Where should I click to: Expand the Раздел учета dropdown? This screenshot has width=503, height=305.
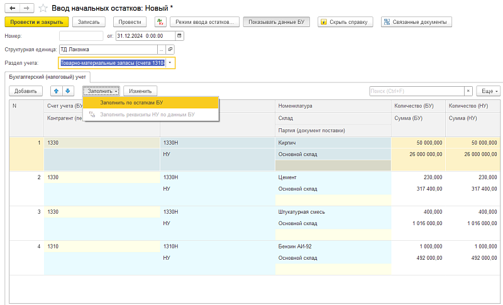pyautogui.click(x=170, y=63)
